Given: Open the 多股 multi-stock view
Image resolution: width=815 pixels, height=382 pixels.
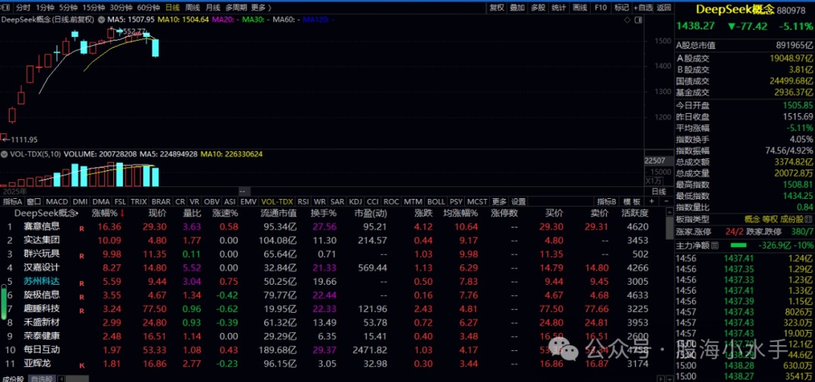Looking at the screenshot, I should 538,8.
